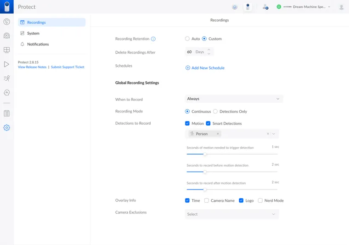The height and width of the screenshot is (245, 349).
Task: Select Custom recording retention
Action: [x=204, y=39]
